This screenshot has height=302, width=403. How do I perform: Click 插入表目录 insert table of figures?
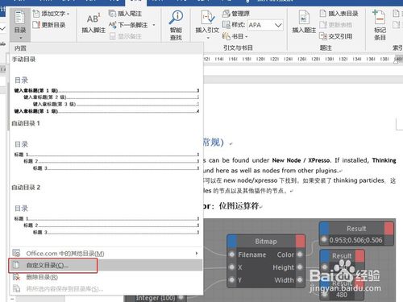339,14
